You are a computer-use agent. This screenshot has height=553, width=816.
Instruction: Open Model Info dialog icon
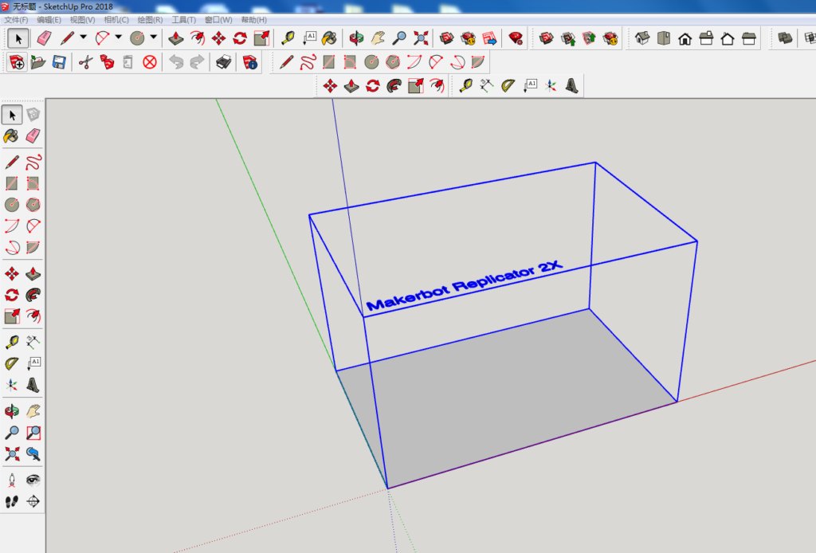tap(250, 62)
